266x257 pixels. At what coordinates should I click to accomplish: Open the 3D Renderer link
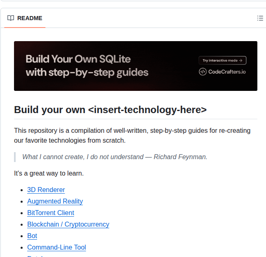(46, 190)
